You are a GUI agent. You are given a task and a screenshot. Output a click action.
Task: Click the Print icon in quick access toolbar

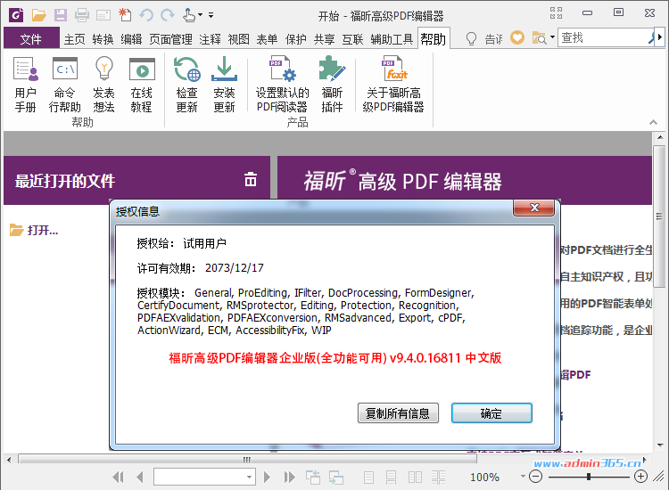point(81,15)
